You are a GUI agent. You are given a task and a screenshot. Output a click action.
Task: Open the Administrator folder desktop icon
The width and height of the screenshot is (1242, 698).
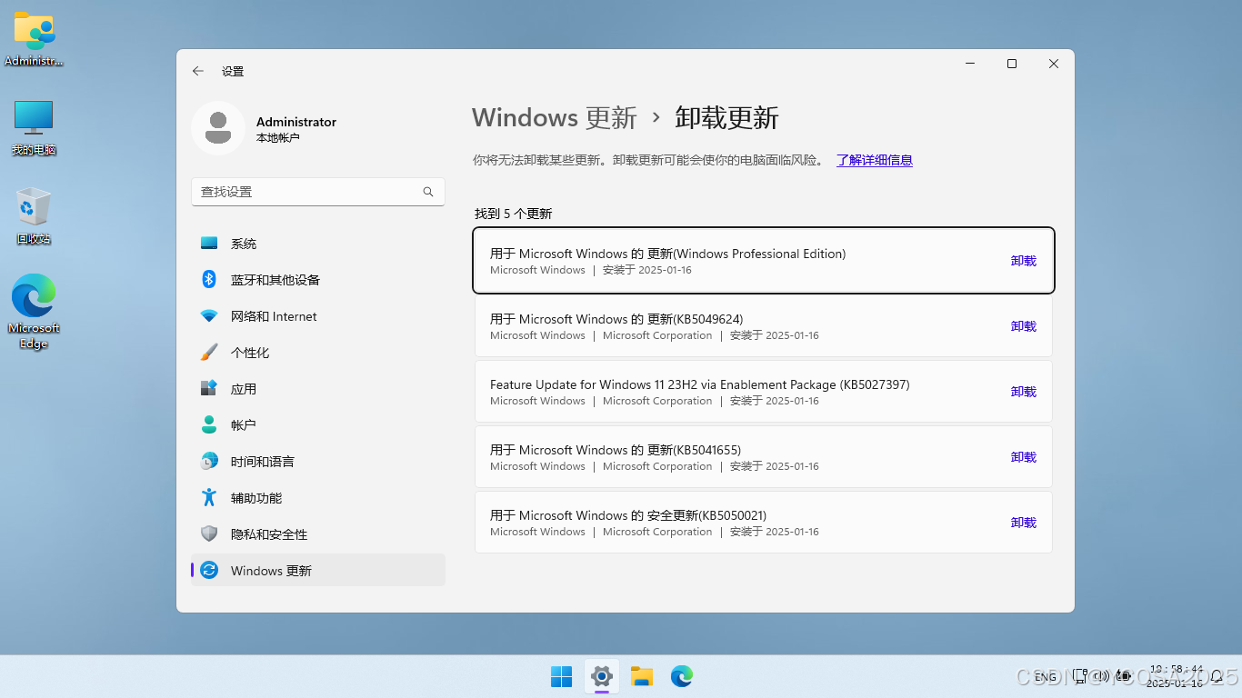click(x=35, y=39)
